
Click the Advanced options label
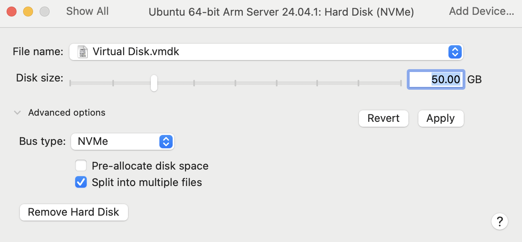[x=66, y=113]
